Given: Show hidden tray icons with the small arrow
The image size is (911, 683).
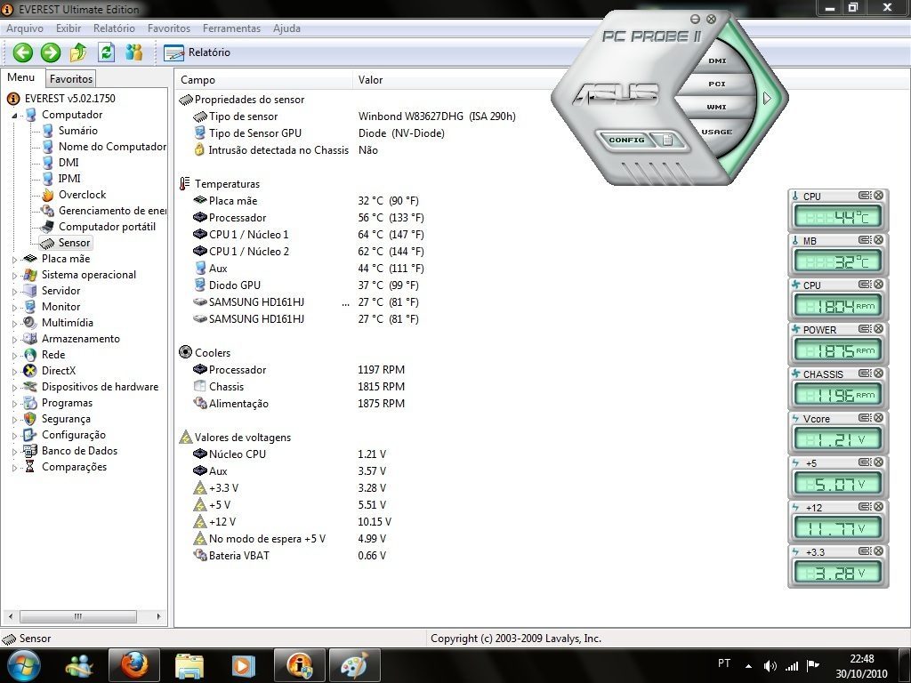Looking at the screenshot, I should pyautogui.click(x=749, y=666).
